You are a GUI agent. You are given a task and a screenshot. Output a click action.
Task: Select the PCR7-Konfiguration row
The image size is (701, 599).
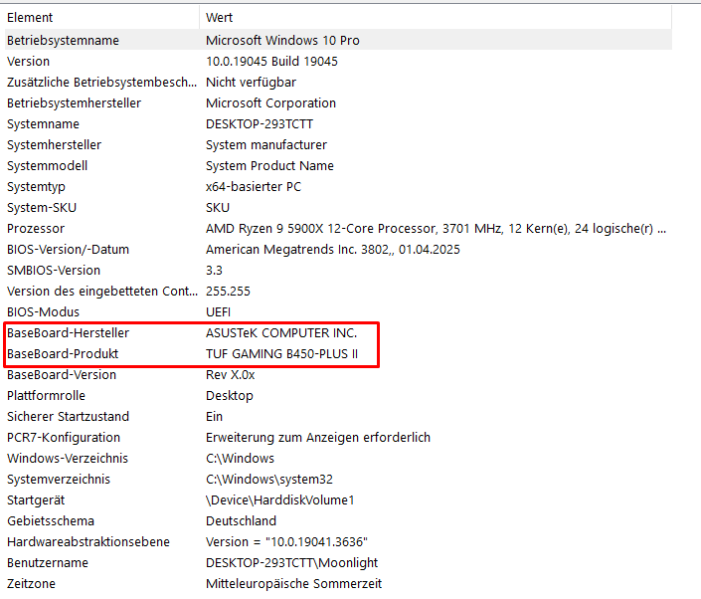point(64,438)
